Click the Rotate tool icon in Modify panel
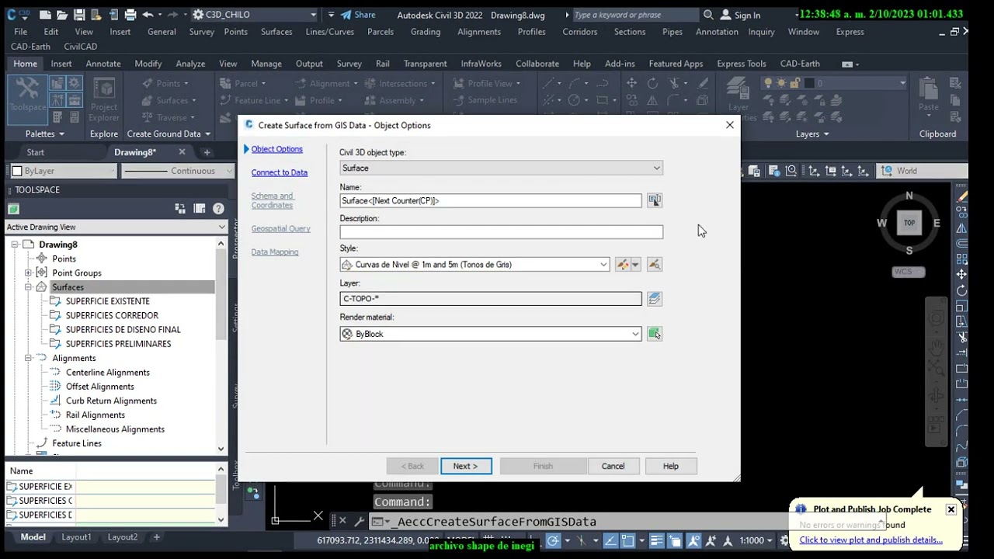994x559 pixels. [652, 83]
